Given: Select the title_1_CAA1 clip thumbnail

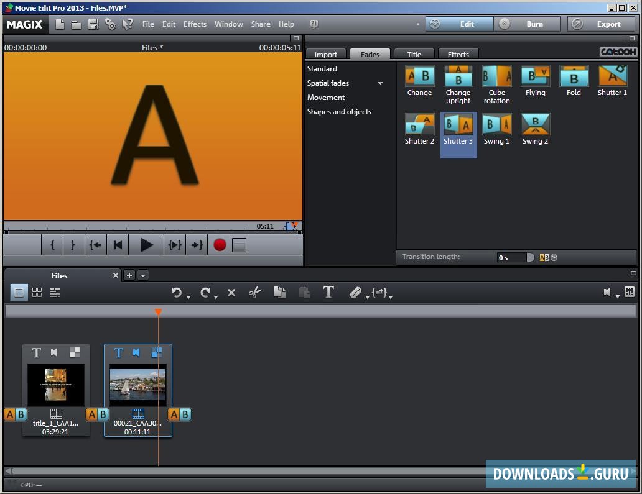Looking at the screenshot, I should 56,385.
